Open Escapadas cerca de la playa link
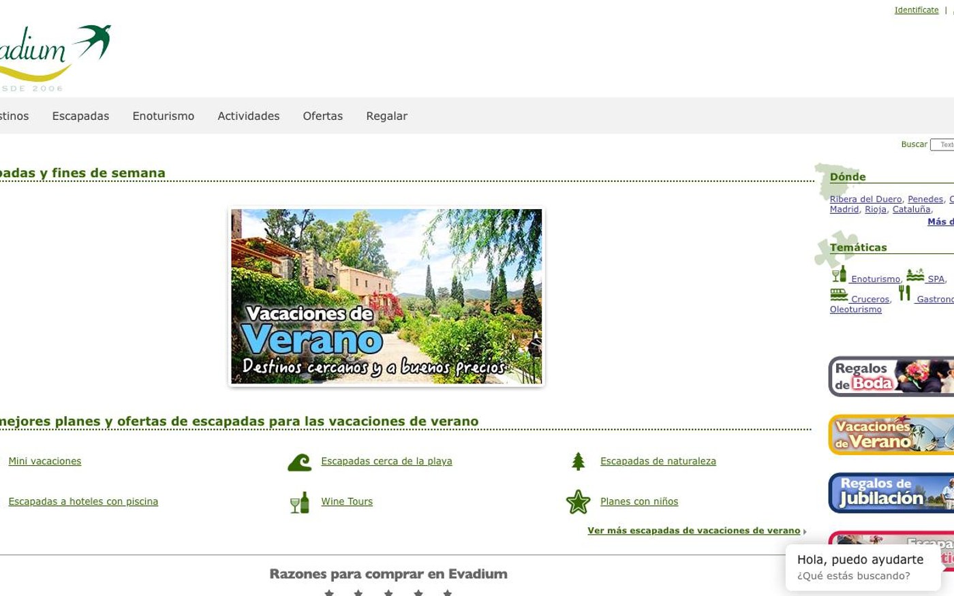 (386, 461)
